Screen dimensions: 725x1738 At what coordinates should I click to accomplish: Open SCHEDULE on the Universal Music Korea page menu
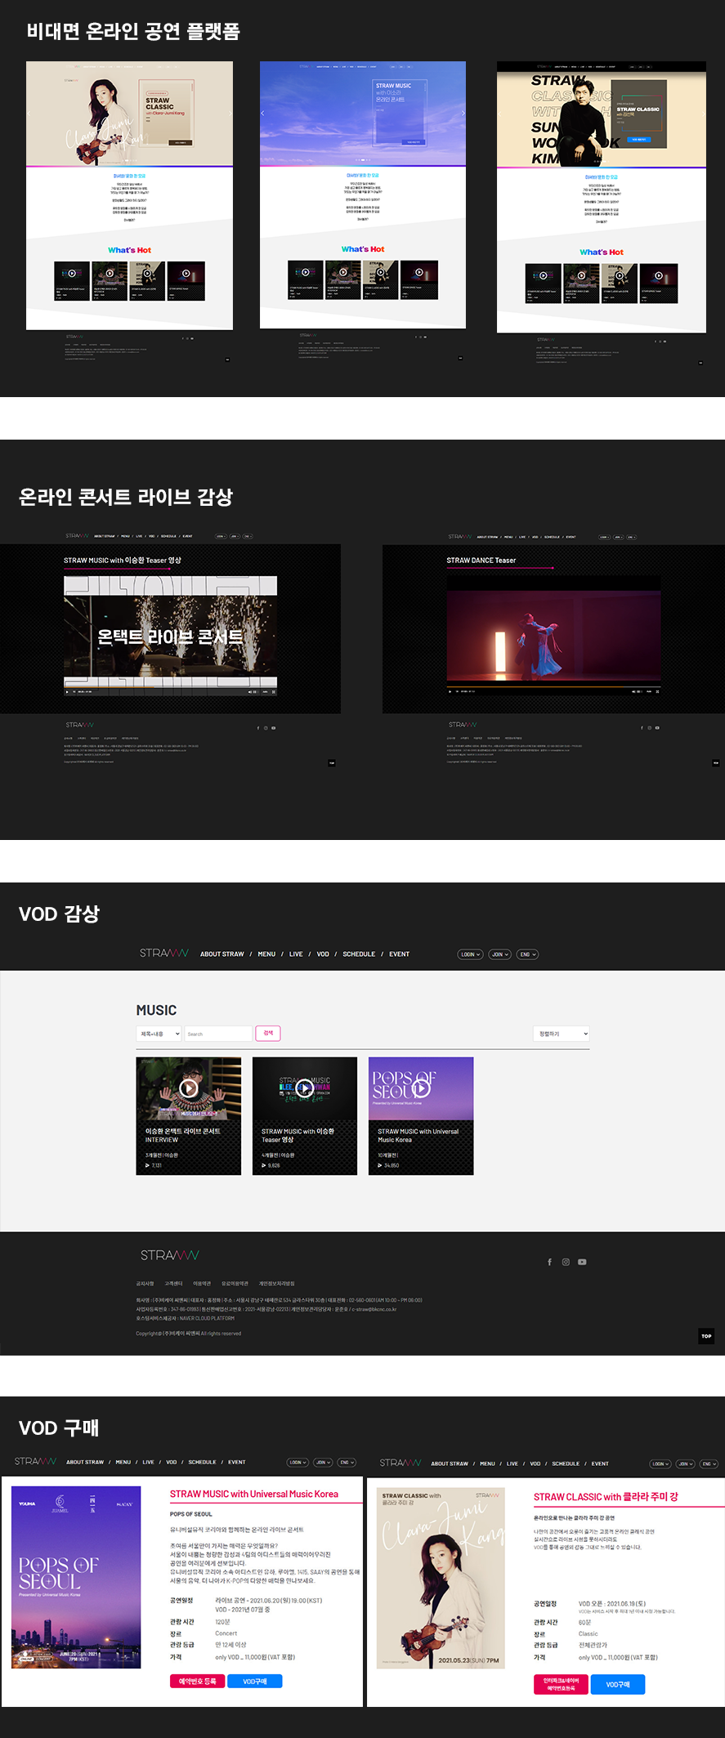pyautogui.click(x=202, y=1463)
